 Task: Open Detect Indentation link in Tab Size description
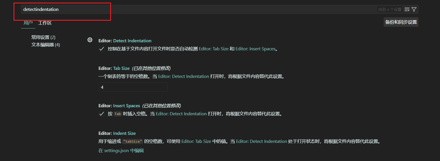click(183, 76)
